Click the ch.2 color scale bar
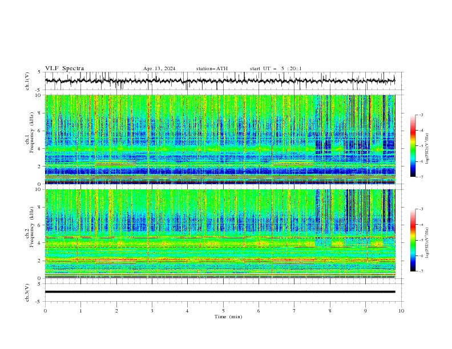Viewport: 452px width, 349px height. click(413, 240)
